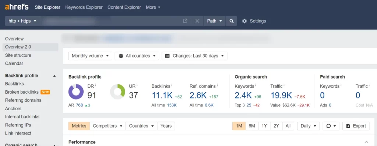Open the Competitors dropdown
The width and height of the screenshot is (377, 146).
pos(108,126)
